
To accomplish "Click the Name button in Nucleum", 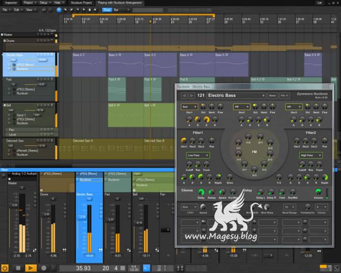I will click(x=272, y=96).
